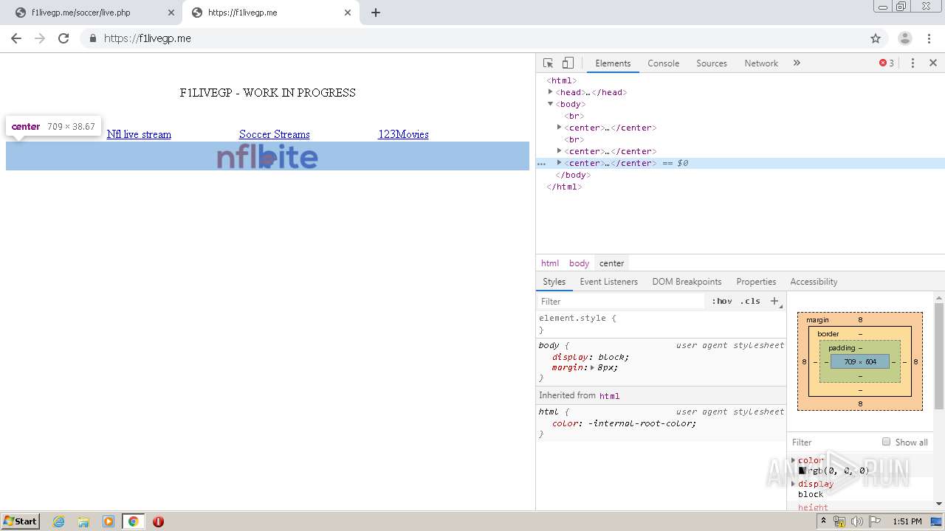Show more DevTools panels chevron
Image resolution: width=945 pixels, height=531 pixels.
coord(797,63)
